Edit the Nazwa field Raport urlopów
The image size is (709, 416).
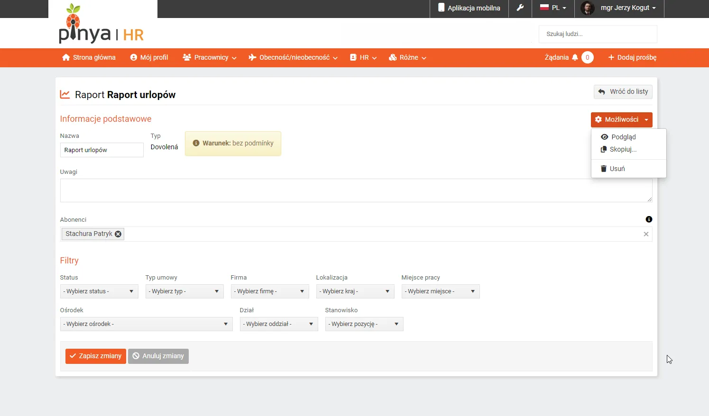point(102,150)
